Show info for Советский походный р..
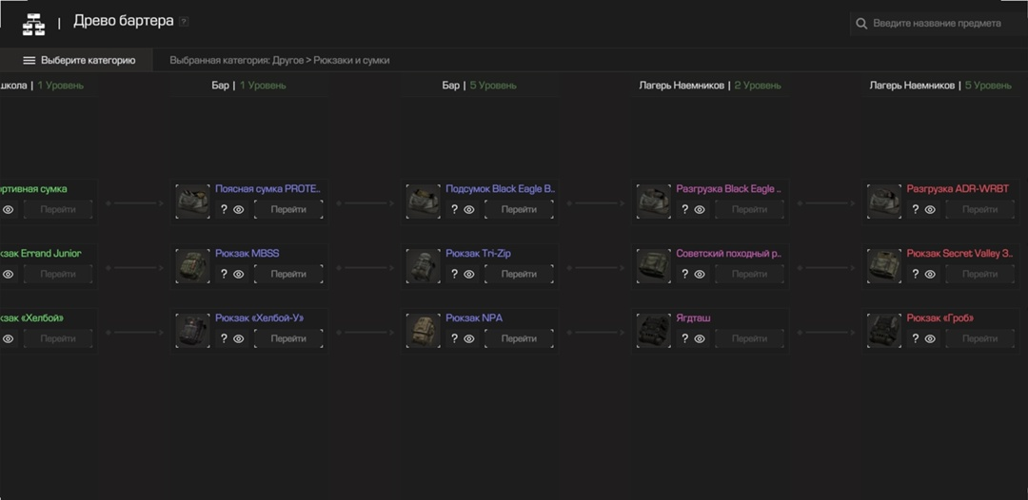Image resolution: width=1028 pixels, height=500 pixels. (685, 274)
